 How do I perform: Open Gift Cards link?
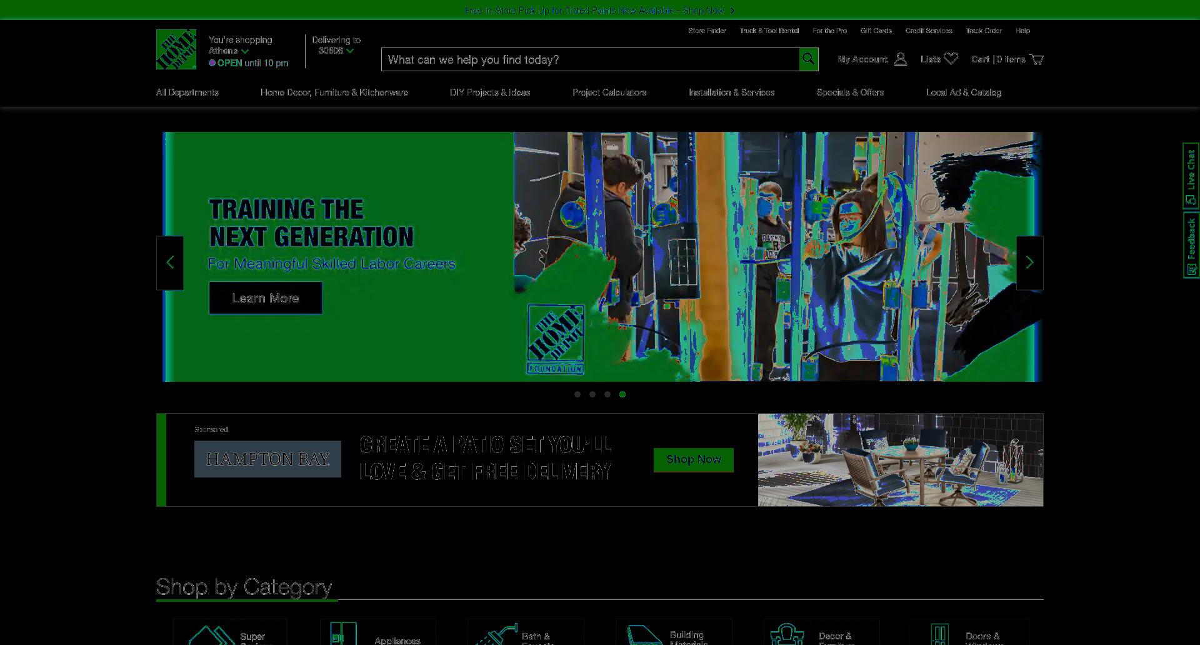coord(876,31)
